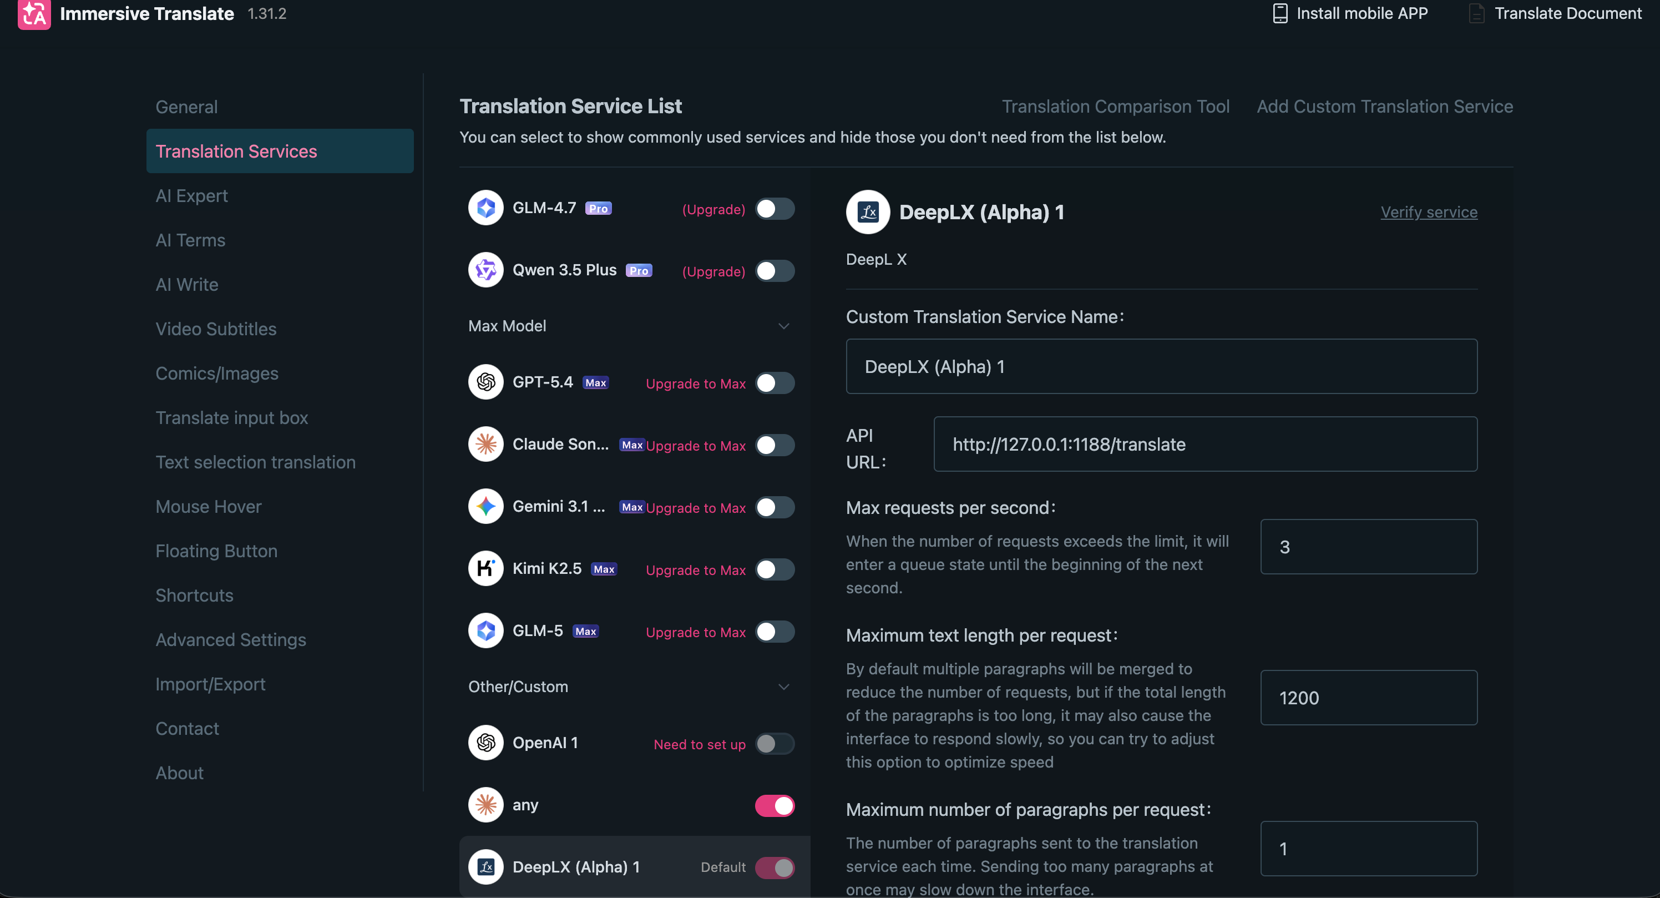Open the Translation Comparison Tool
The height and width of the screenshot is (898, 1660).
(1116, 107)
